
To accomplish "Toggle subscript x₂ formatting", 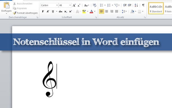I will [x=65, y=11].
